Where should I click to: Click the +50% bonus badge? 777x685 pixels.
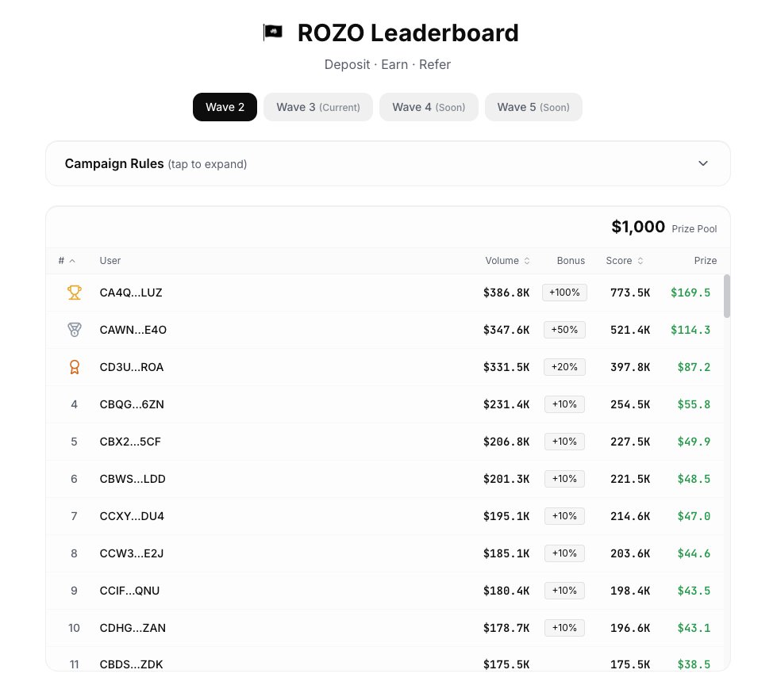pyautogui.click(x=564, y=330)
